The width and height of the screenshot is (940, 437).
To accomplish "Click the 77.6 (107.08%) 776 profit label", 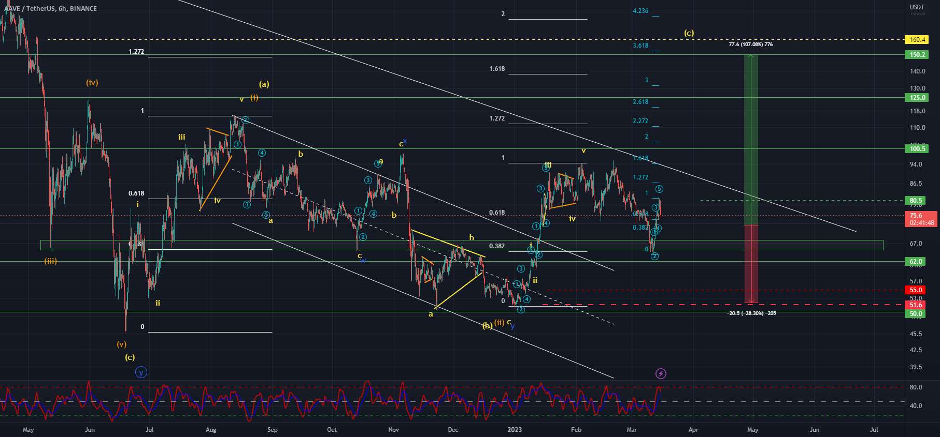I will point(751,44).
